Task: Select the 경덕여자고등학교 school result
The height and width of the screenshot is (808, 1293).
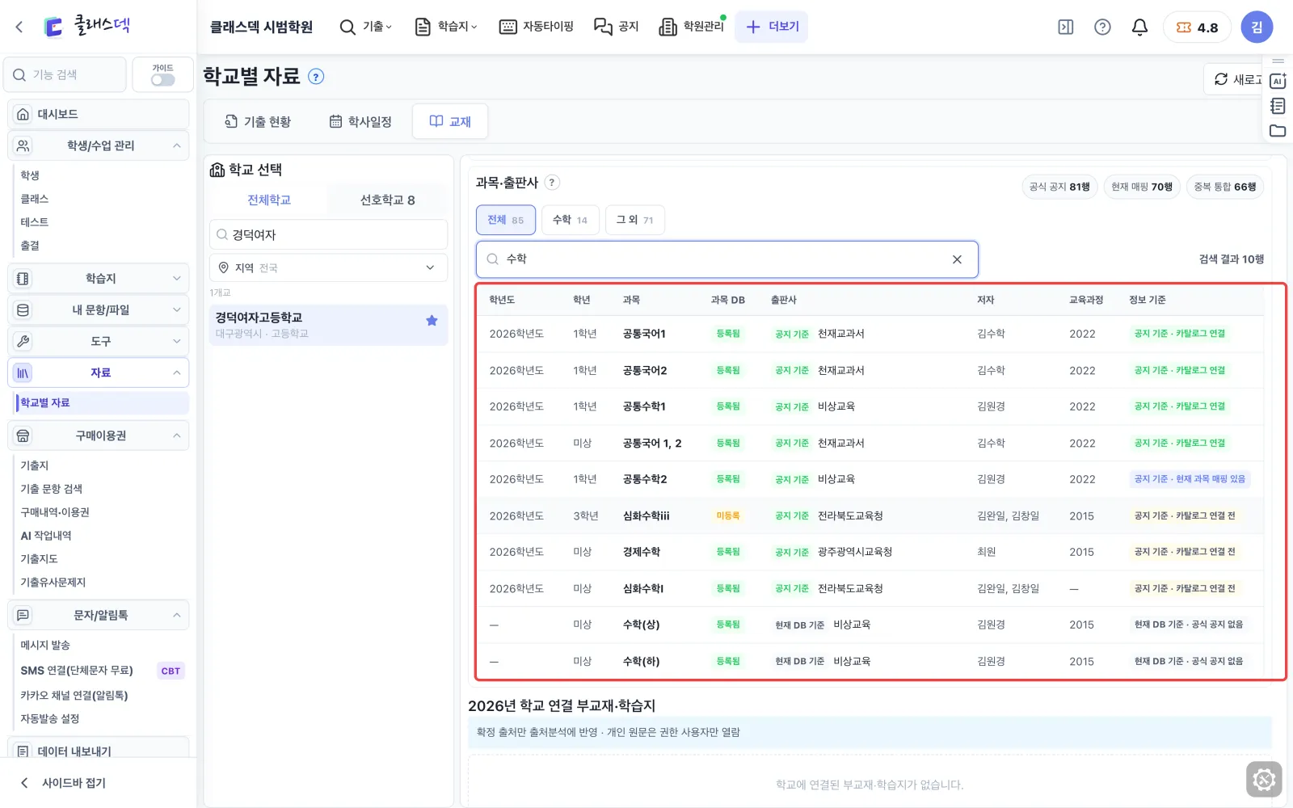Action: 328,324
